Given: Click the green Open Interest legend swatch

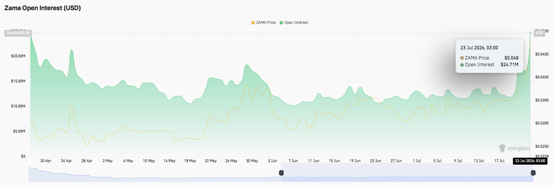Looking at the screenshot, I should [281, 23].
